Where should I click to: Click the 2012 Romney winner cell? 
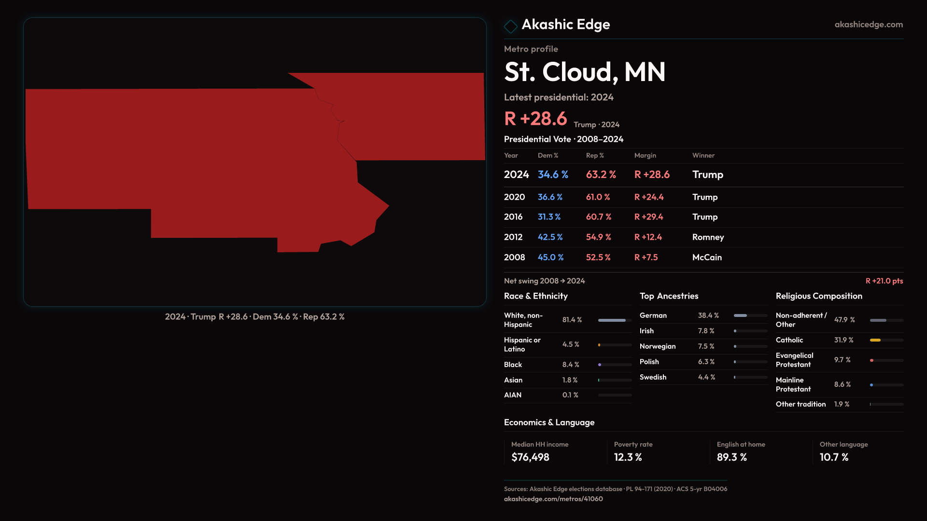[708, 237]
